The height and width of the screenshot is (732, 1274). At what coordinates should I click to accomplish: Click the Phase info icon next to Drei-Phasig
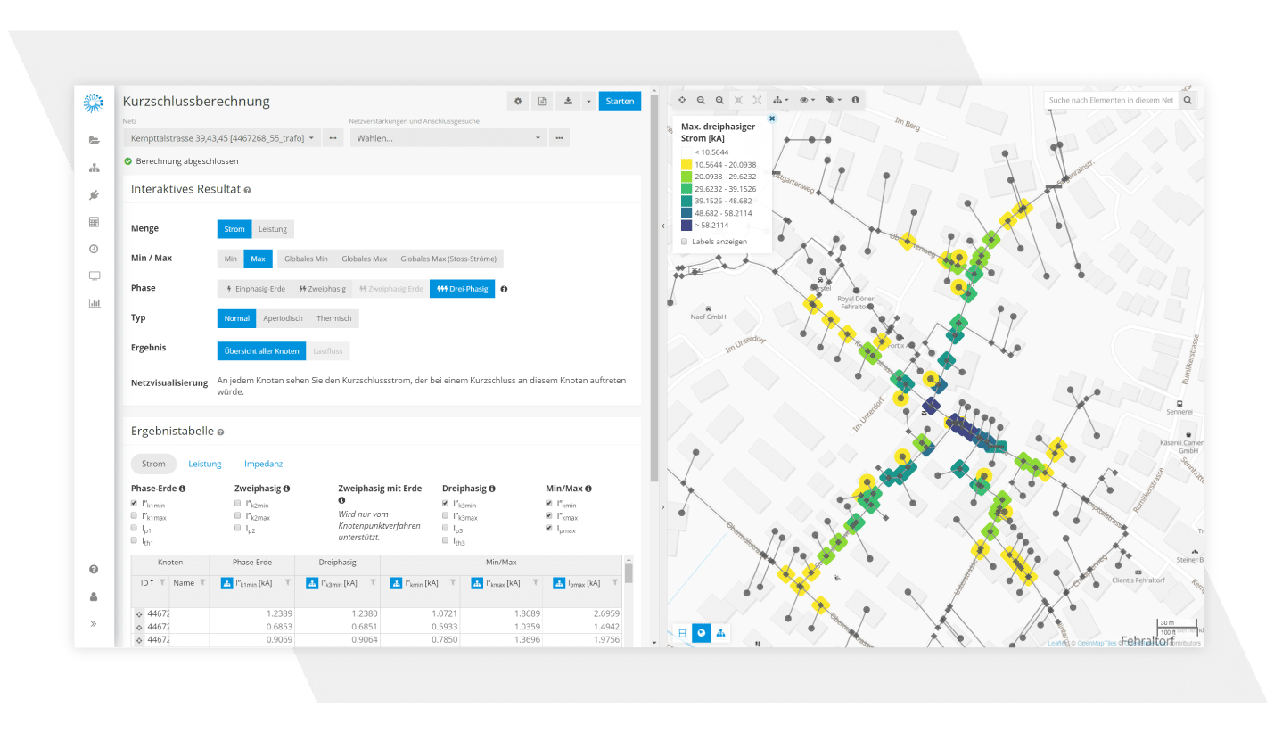pyautogui.click(x=505, y=289)
